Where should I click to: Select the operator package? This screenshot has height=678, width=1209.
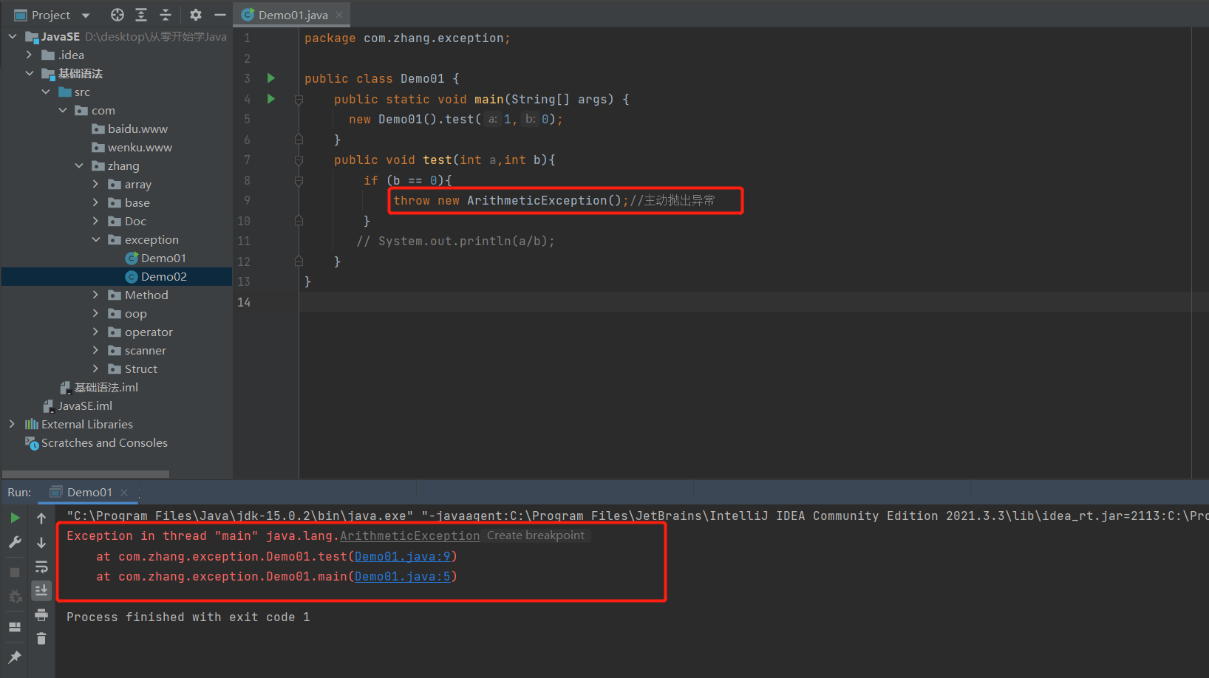[149, 332]
